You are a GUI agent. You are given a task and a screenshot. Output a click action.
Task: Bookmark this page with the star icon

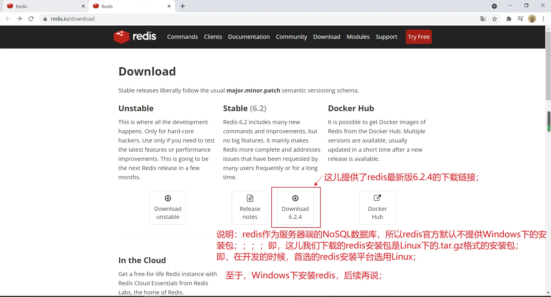pyautogui.click(x=494, y=19)
